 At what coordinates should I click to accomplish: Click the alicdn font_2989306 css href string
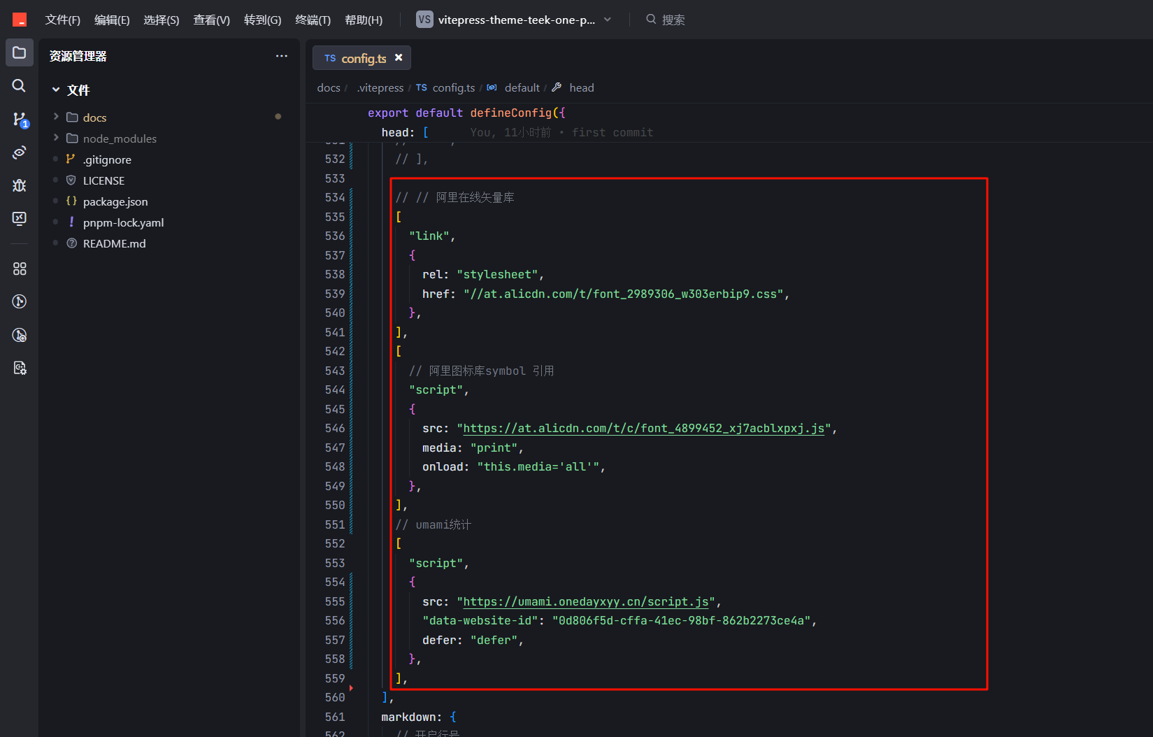tap(623, 294)
